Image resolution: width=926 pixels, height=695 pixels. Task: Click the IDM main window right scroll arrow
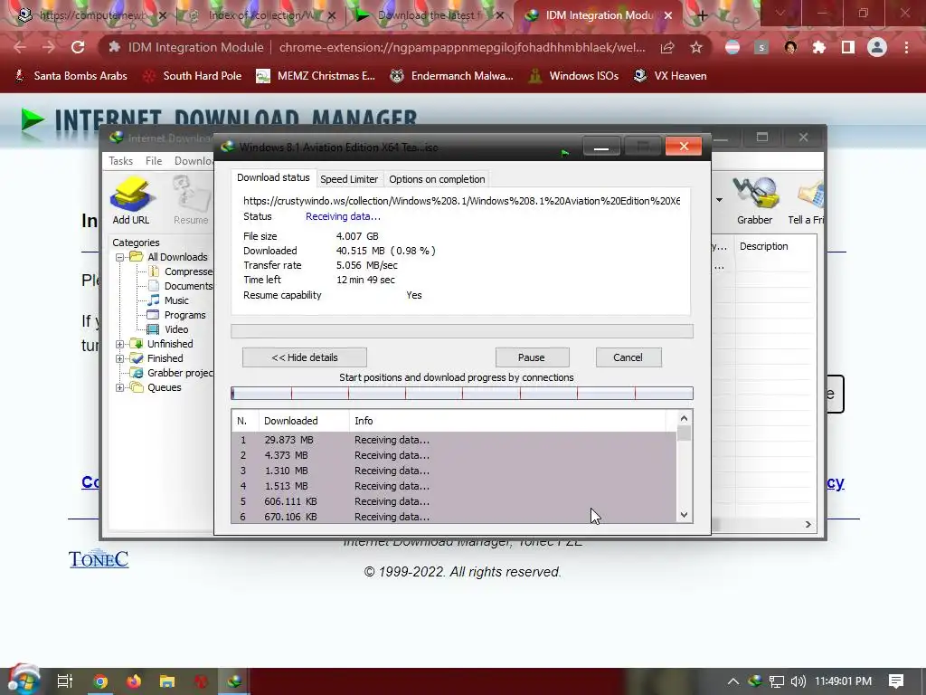point(808,524)
